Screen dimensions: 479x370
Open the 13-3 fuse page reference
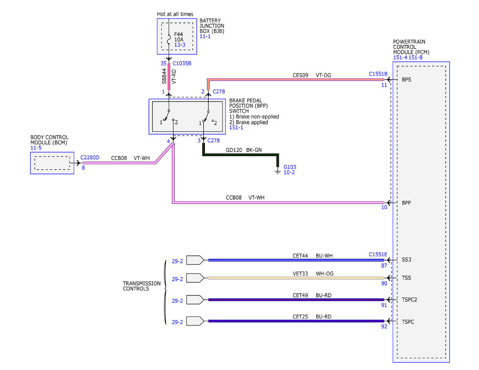pos(180,45)
